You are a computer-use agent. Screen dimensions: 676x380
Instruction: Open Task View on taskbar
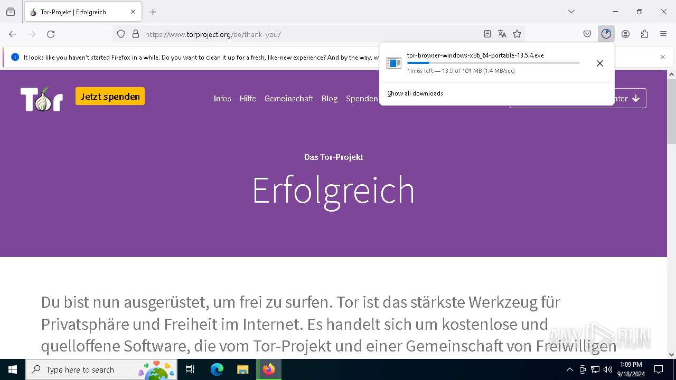190,369
